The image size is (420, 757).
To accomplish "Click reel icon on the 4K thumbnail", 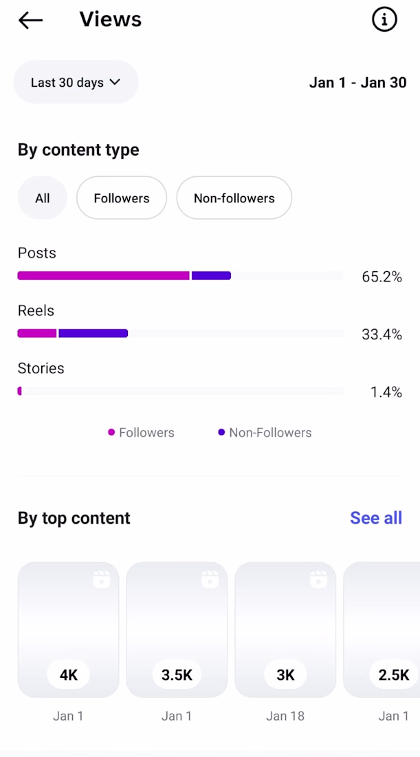I will 102,579.
